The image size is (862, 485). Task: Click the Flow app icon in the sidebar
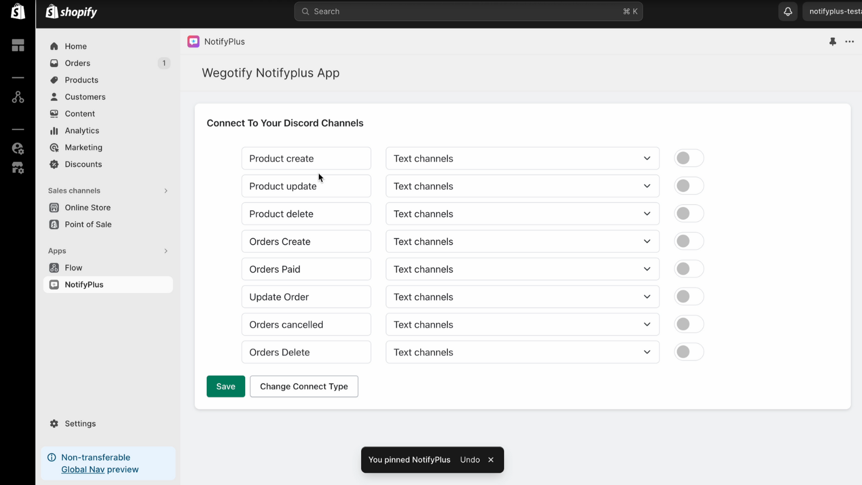(x=54, y=268)
